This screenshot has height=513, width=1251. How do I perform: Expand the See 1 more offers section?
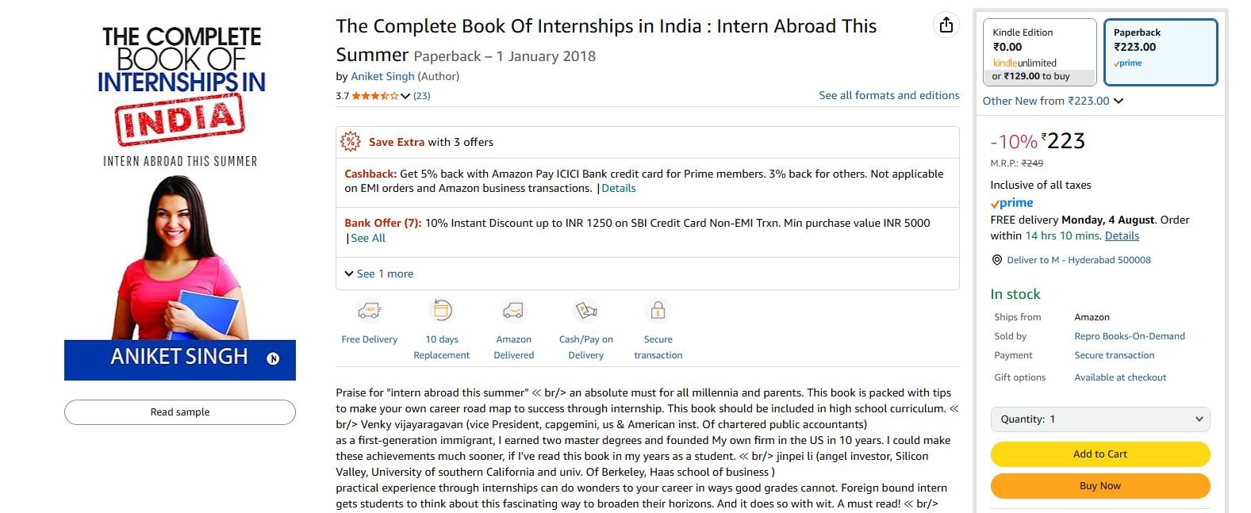pos(379,273)
